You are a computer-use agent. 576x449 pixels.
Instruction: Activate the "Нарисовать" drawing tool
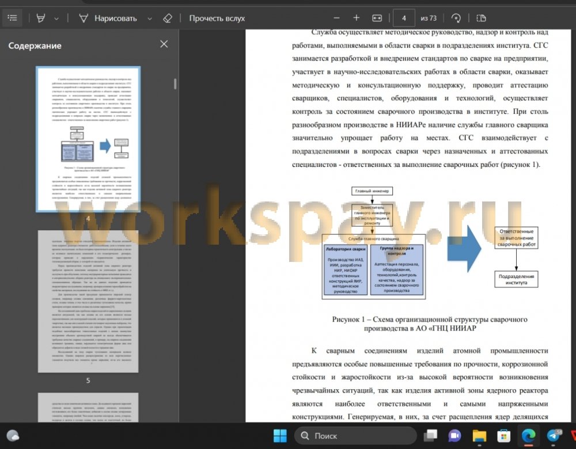(x=108, y=18)
